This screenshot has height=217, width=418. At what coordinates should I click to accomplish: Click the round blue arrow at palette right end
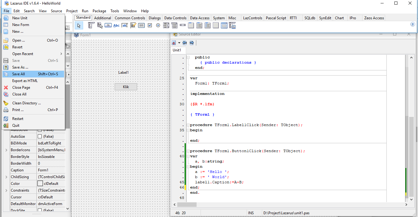(x=412, y=24)
